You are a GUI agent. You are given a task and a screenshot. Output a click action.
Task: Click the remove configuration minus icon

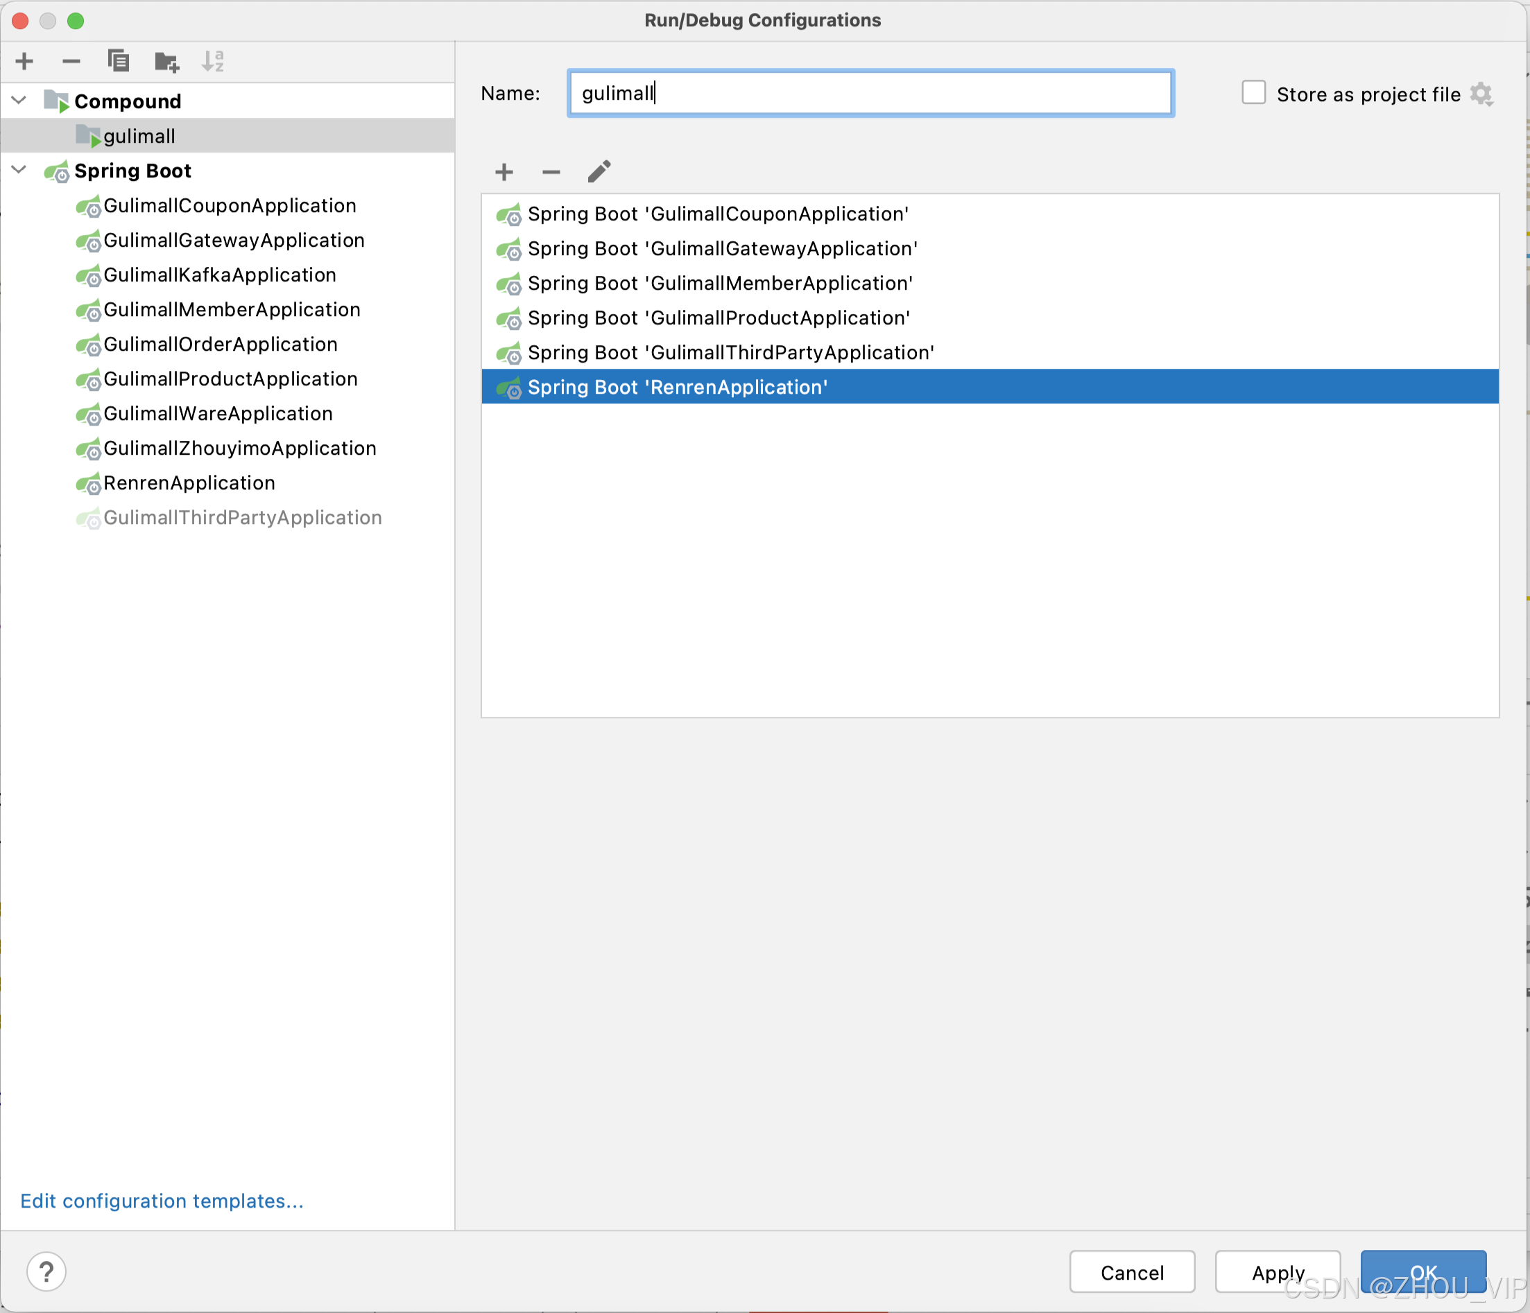[71, 61]
